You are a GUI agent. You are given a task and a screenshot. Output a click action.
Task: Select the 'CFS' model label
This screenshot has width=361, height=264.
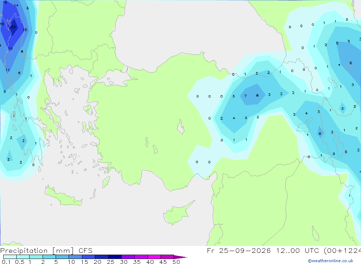(x=86, y=251)
